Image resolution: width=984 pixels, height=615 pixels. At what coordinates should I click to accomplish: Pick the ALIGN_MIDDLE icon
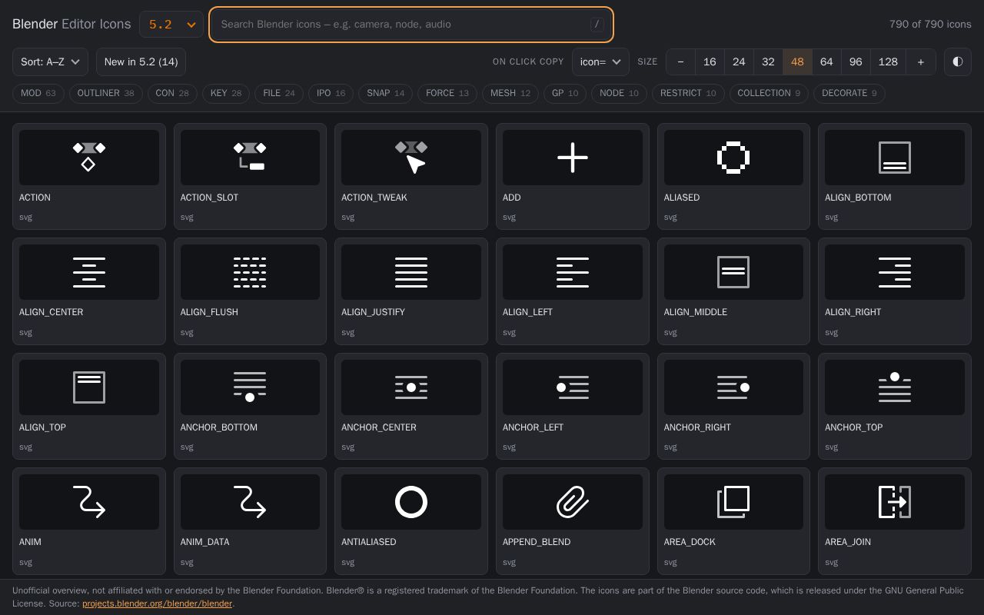pyautogui.click(x=733, y=291)
